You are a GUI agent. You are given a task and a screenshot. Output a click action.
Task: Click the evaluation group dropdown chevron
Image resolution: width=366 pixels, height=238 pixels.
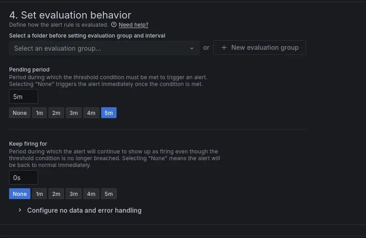192,48
